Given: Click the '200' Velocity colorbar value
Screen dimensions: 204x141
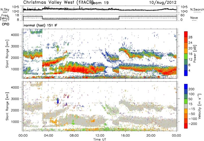Looking at the screenshot, I should click(192, 89).
